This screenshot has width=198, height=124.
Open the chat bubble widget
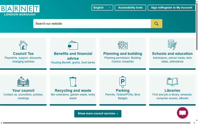click(x=183, y=113)
